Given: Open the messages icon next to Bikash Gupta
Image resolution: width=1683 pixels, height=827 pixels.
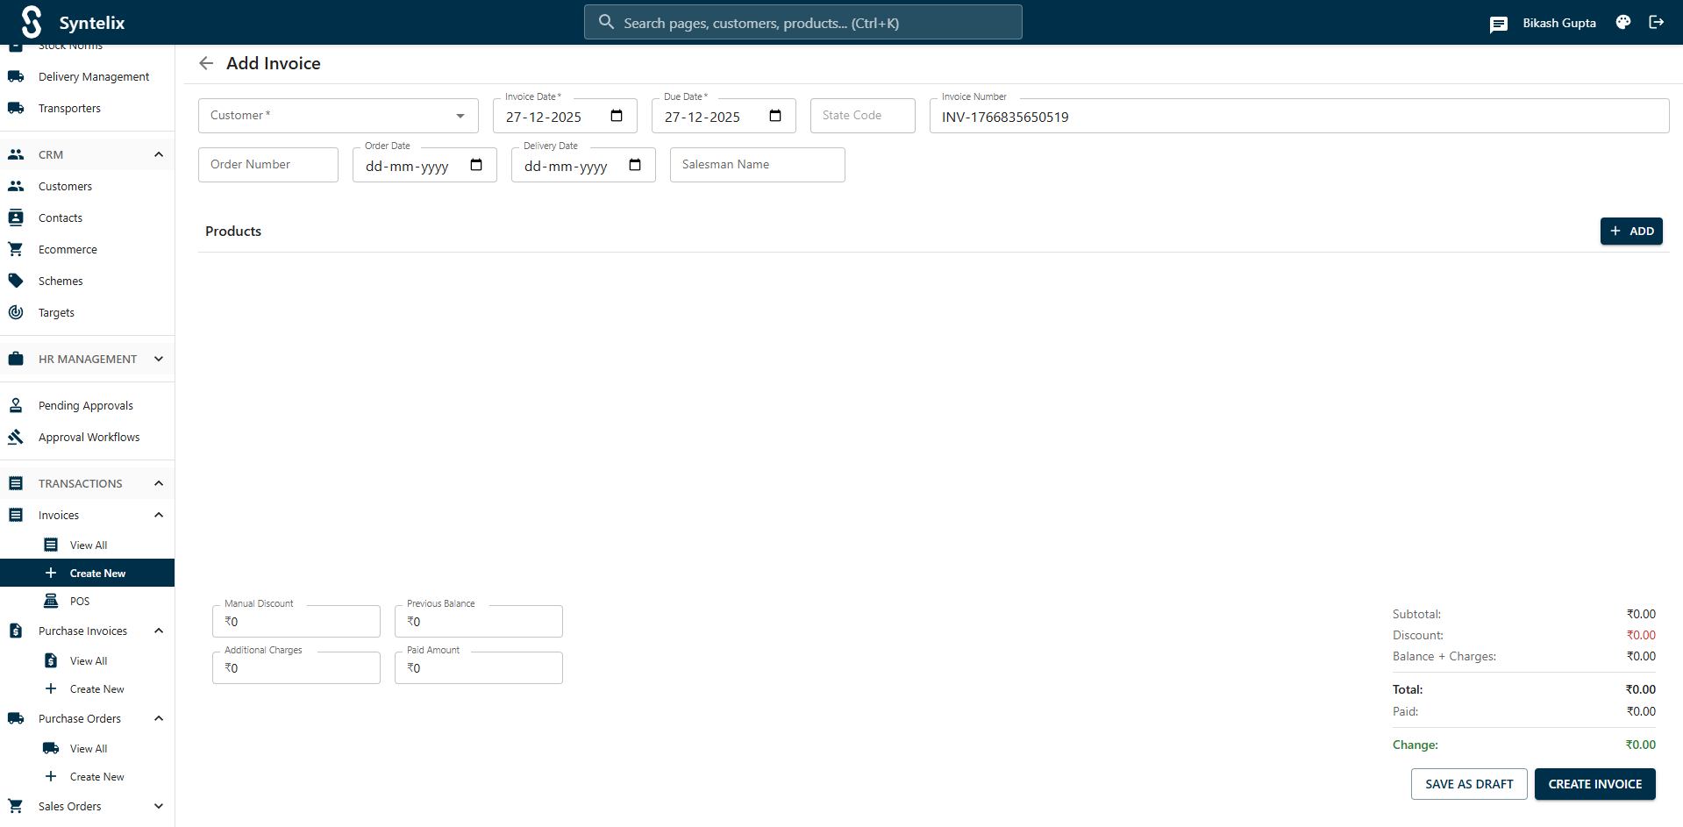Looking at the screenshot, I should coord(1498,24).
